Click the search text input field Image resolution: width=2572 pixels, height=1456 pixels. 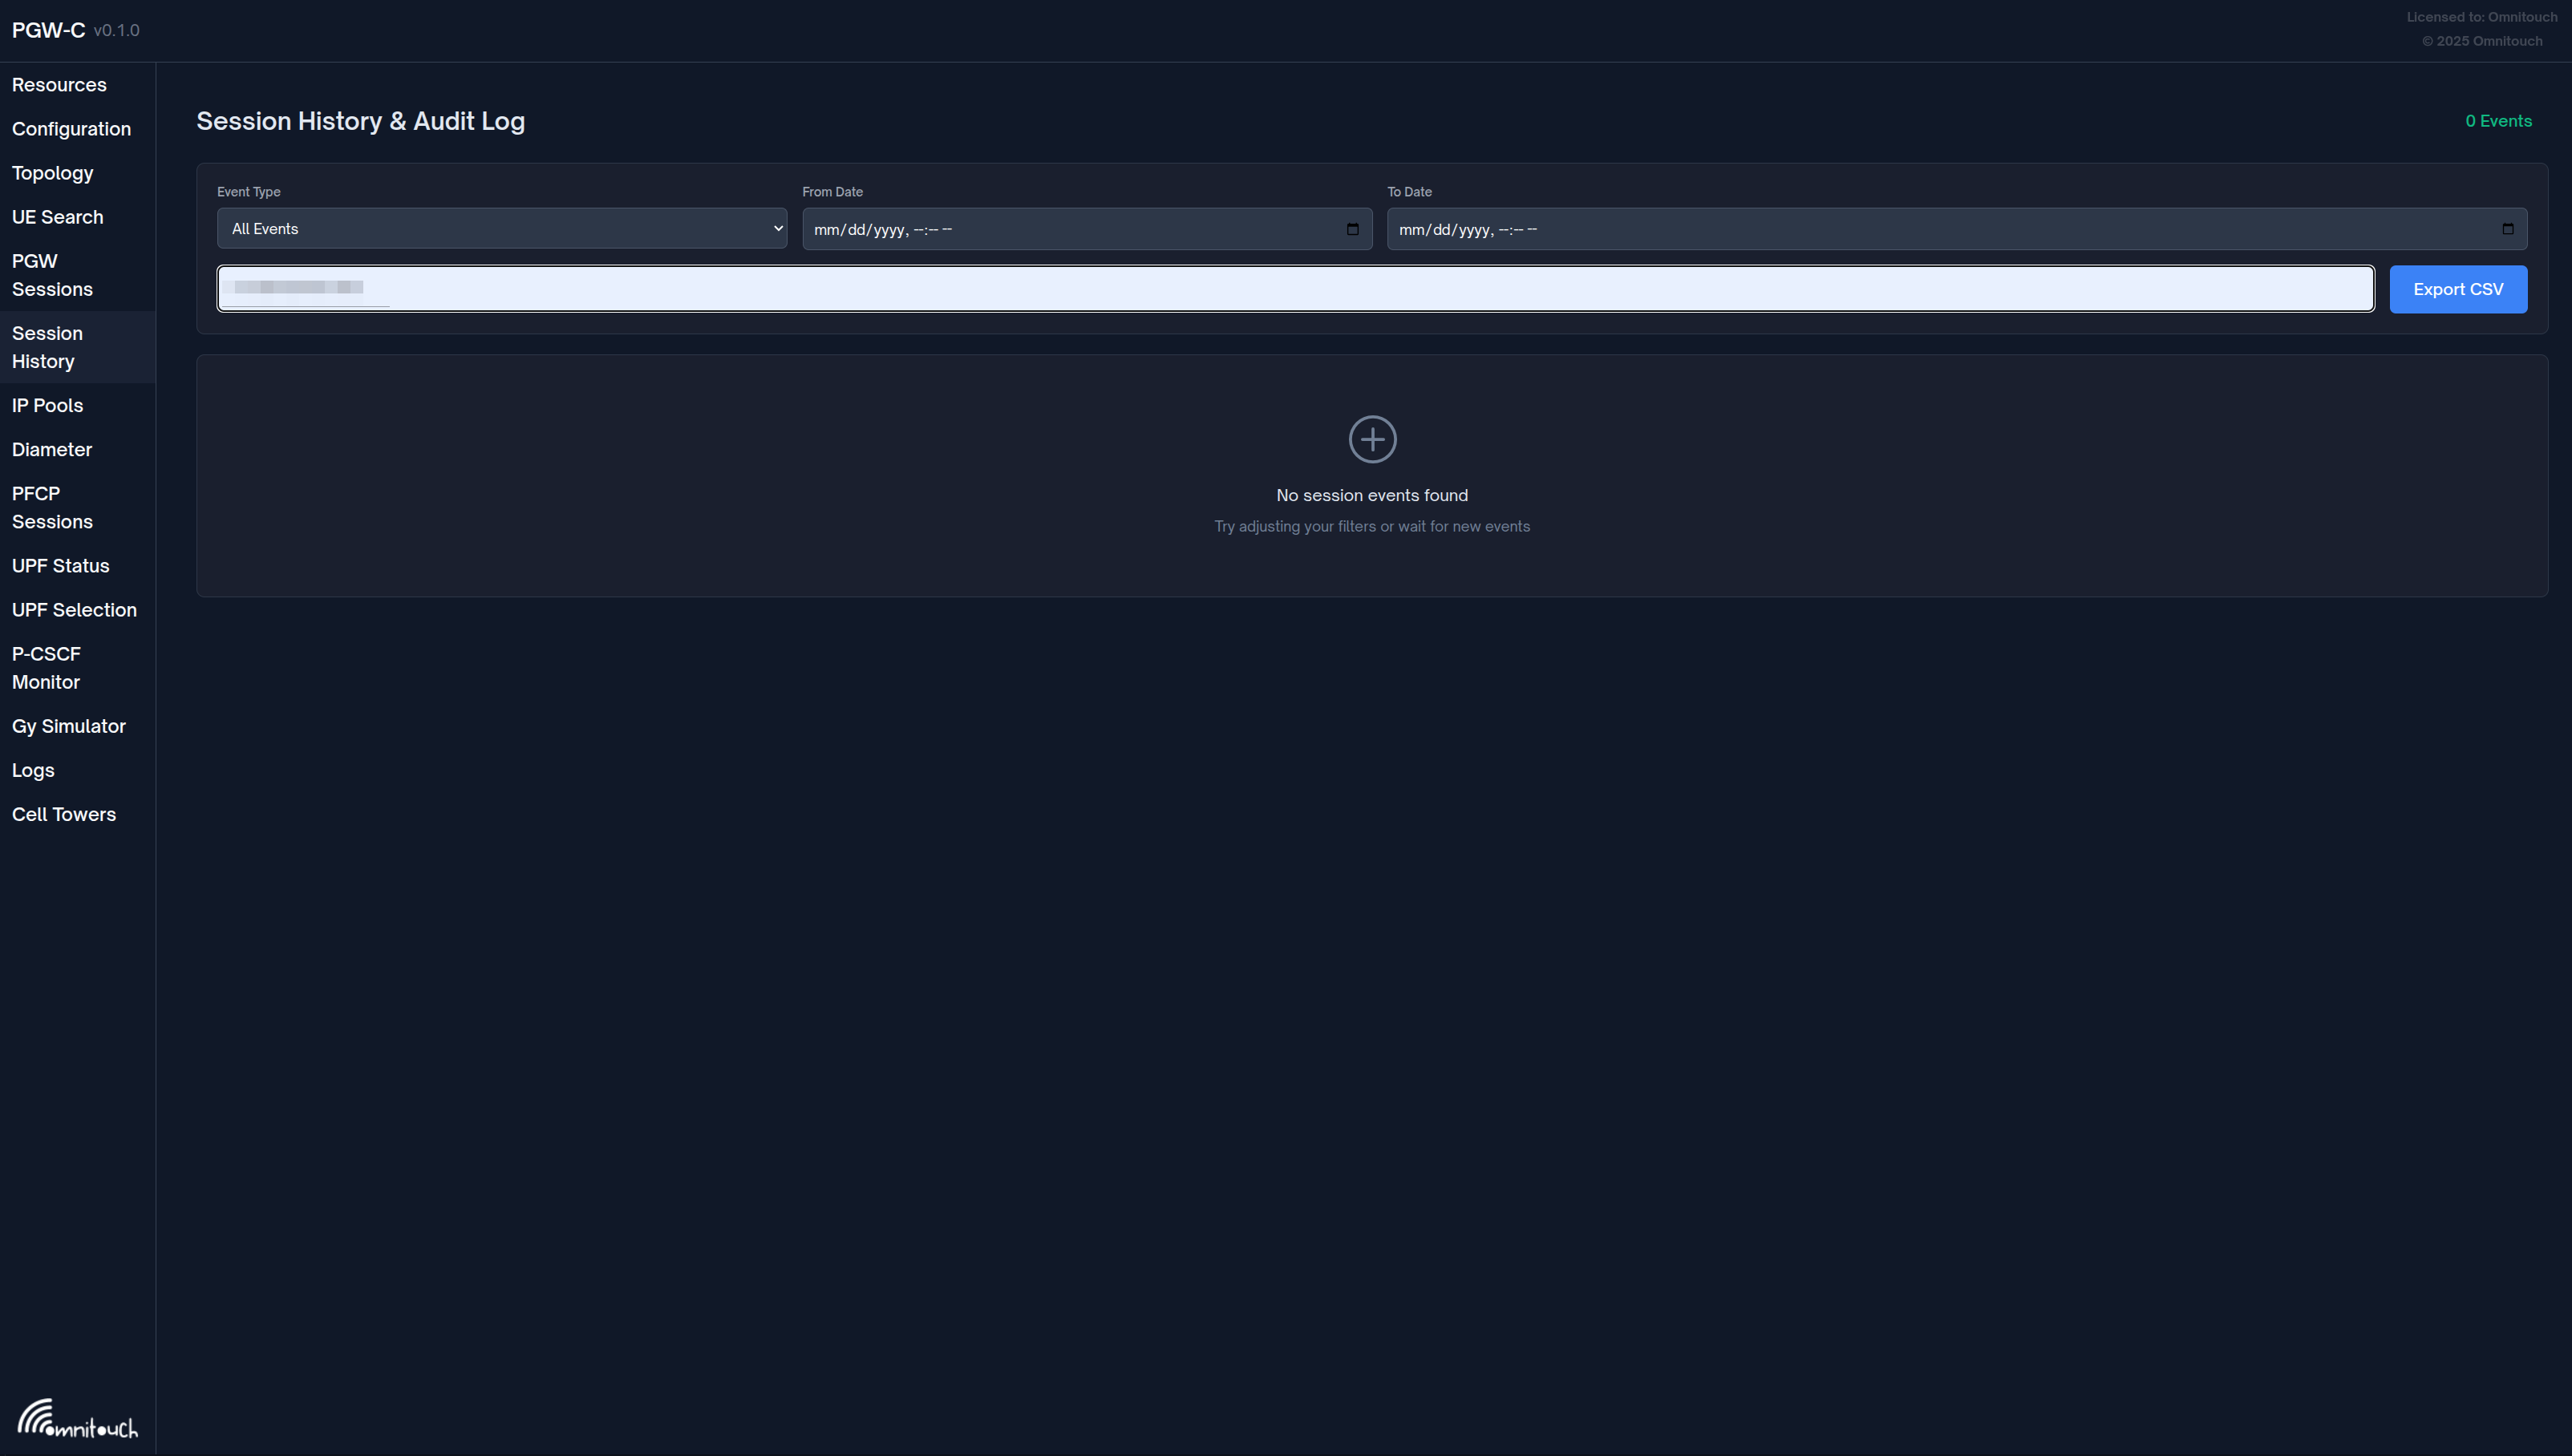coord(1295,289)
